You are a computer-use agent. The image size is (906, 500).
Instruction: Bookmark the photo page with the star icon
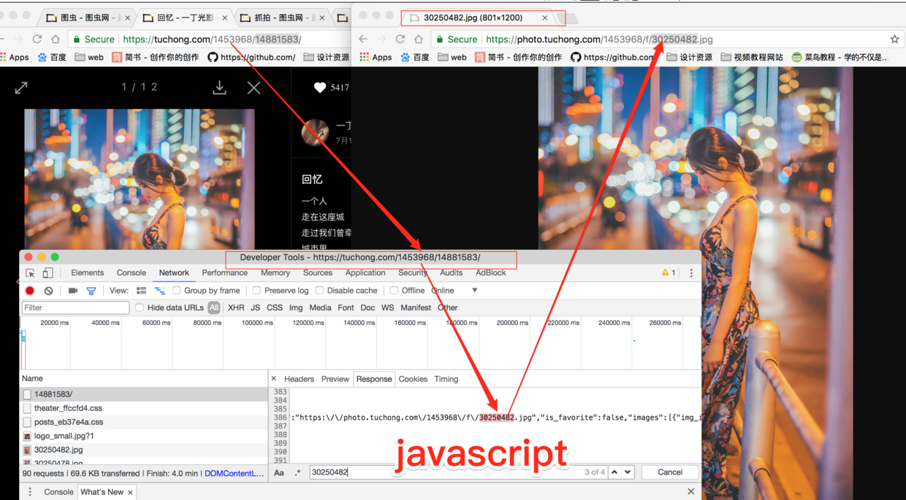[894, 39]
